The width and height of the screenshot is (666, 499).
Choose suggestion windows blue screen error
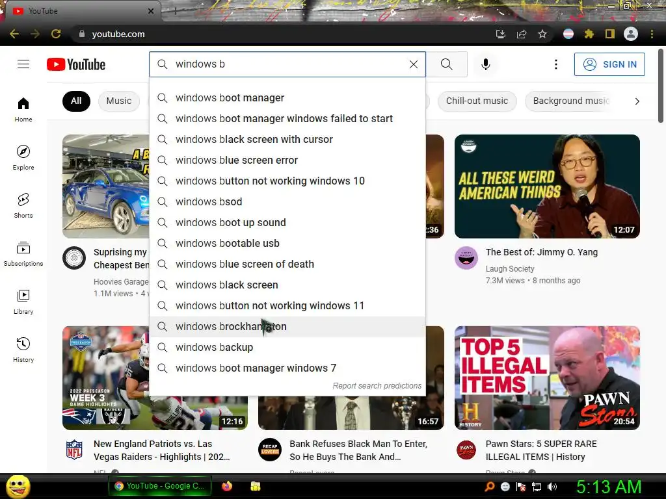pos(287,160)
